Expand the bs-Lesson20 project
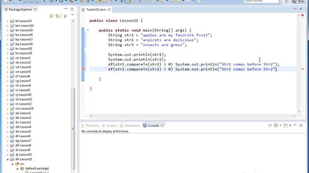This screenshot has width=309, height=173. point(8,53)
